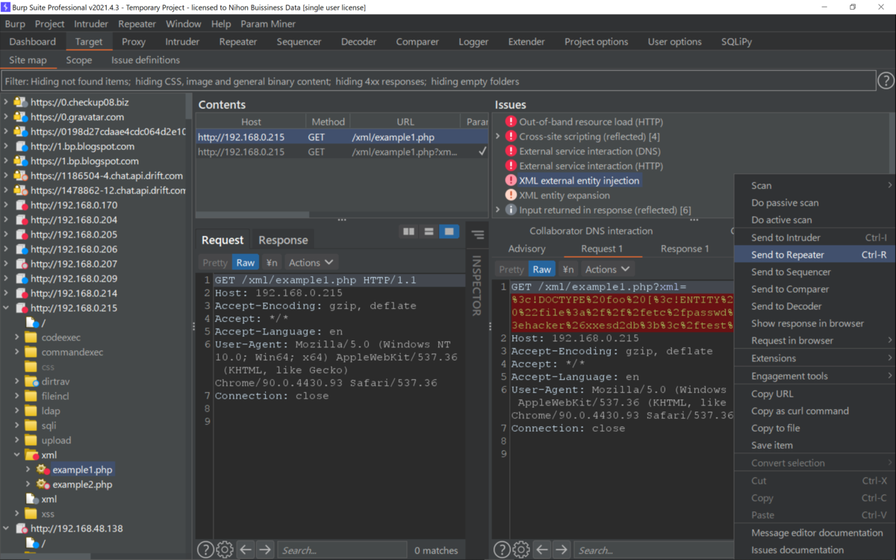Open settings gear under Issues request pane
The height and width of the screenshot is (560, 896).
521,550
